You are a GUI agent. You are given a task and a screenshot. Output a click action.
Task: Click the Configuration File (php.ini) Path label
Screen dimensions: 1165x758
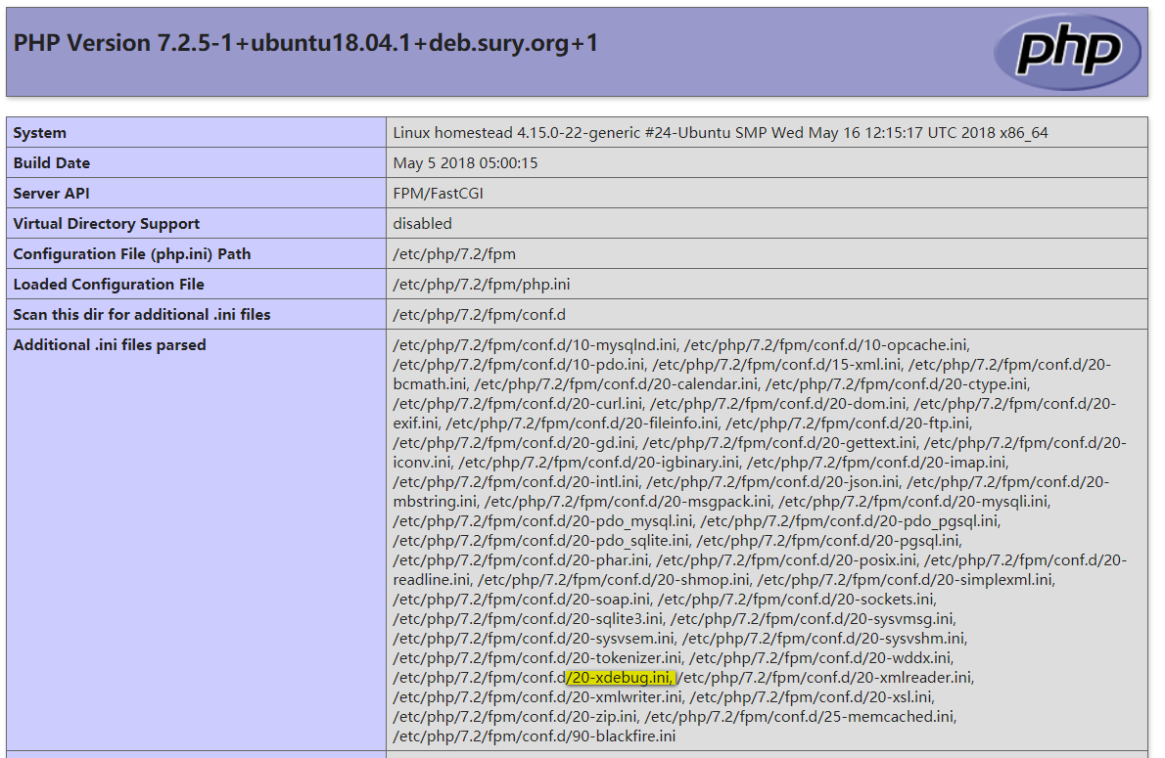(x=131, y=254)
